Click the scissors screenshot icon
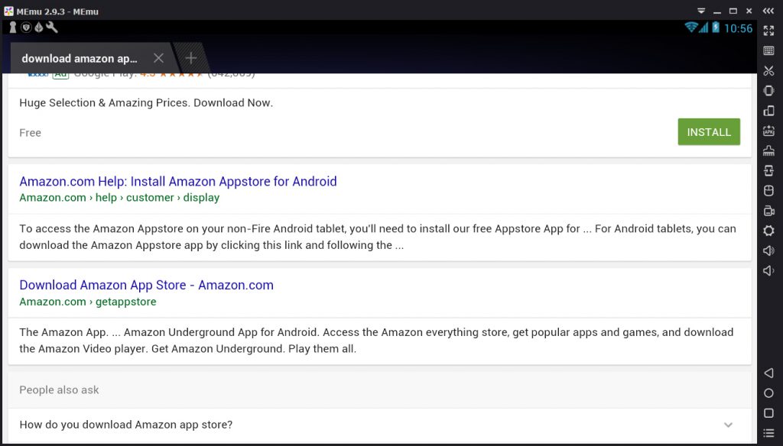The width and height of the screenshot is (783, 446). coord(768,70)
